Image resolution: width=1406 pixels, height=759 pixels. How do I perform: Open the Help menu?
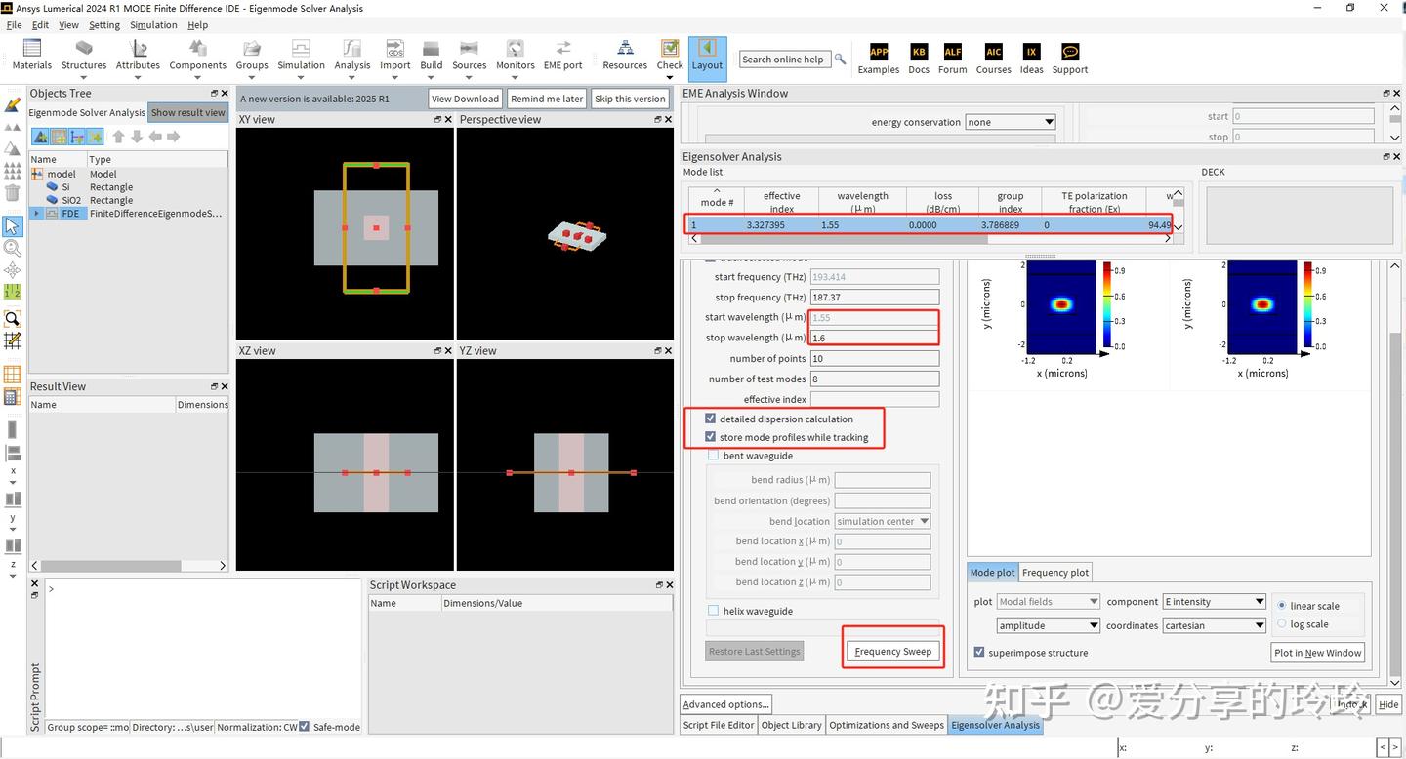pos(197,25)
